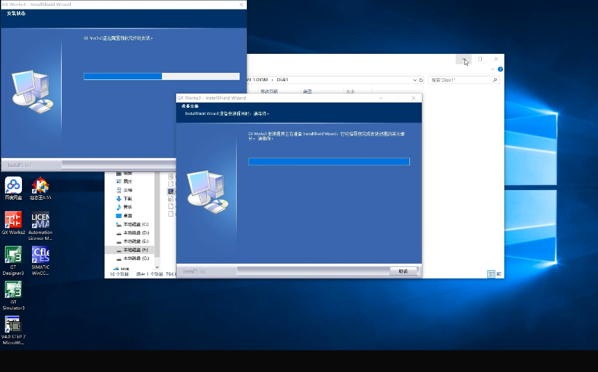Screen dimensions: 598x372
Task: Sort by the 类型 column header
Action: coord(307,91)
